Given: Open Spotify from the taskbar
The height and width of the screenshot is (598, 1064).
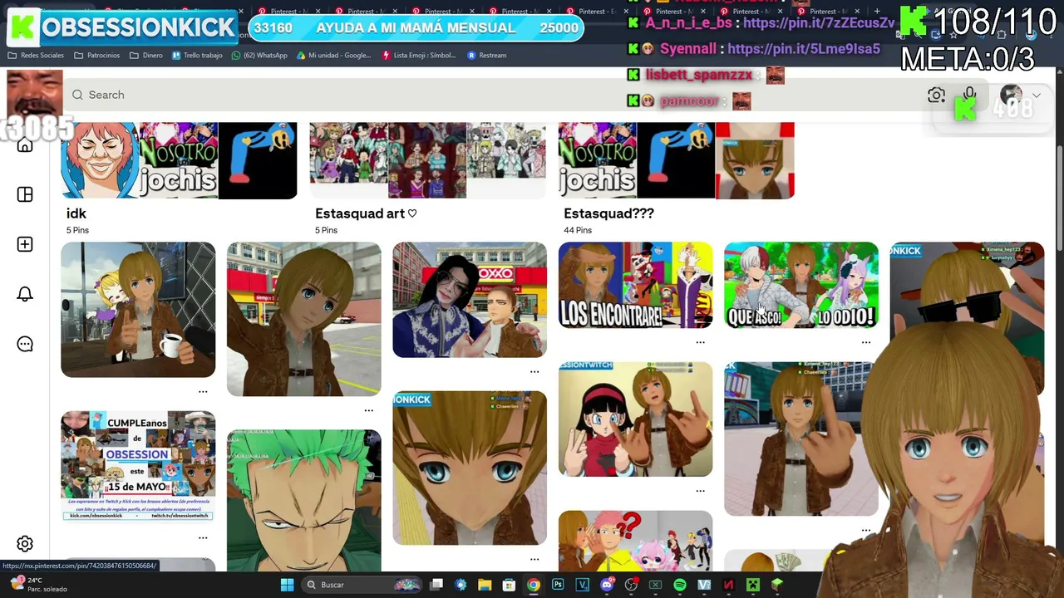Looking at the screenshot, I should tap(680, 585).
